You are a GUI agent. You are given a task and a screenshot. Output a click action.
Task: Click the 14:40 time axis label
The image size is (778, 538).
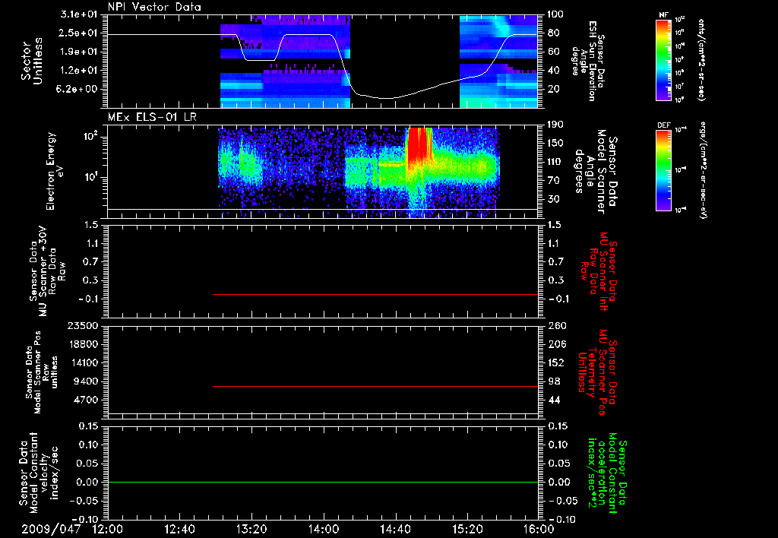395,529
